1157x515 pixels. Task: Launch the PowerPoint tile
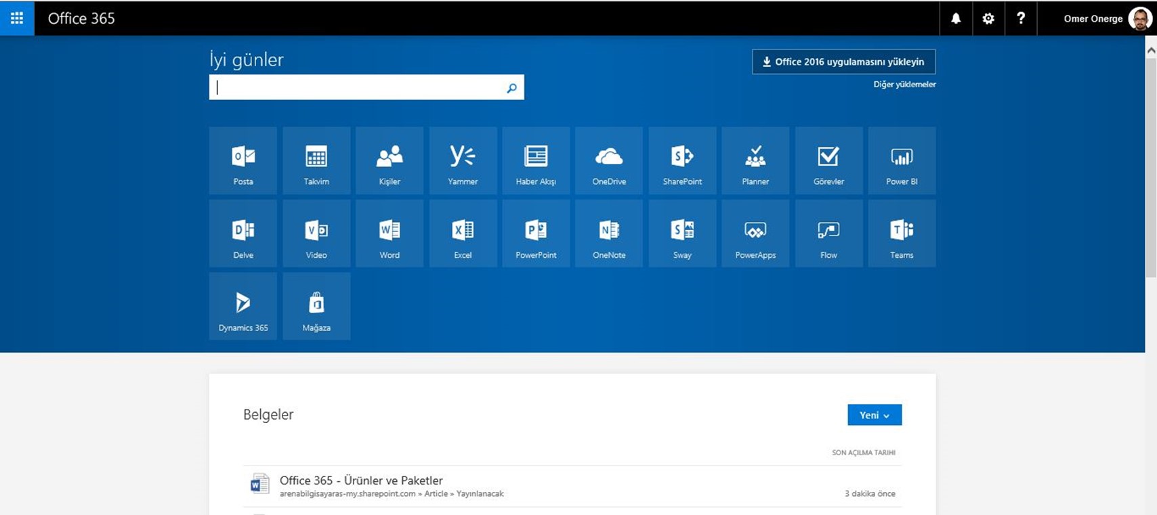click(x=536, y=233)
